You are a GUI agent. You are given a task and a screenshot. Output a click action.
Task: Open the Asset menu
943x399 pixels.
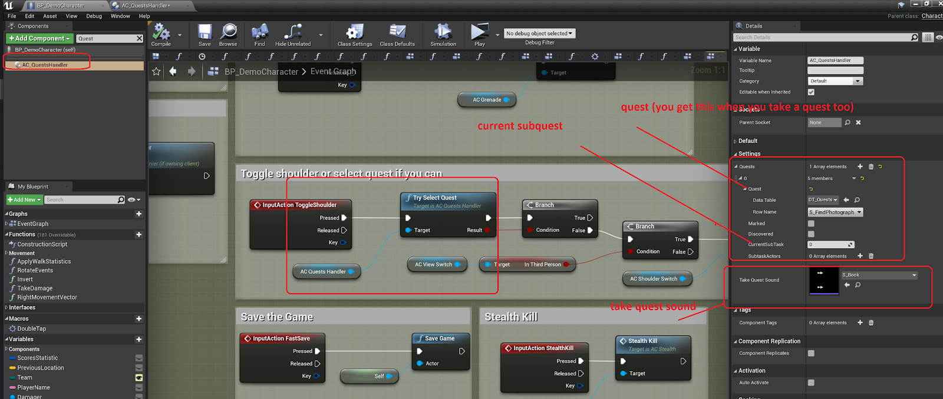(50, 16)
